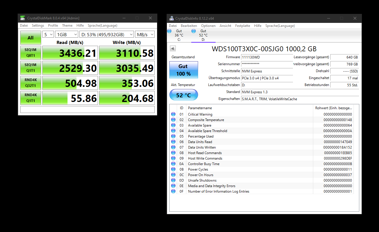Click the Parametername column header

(x=249, y=108)
